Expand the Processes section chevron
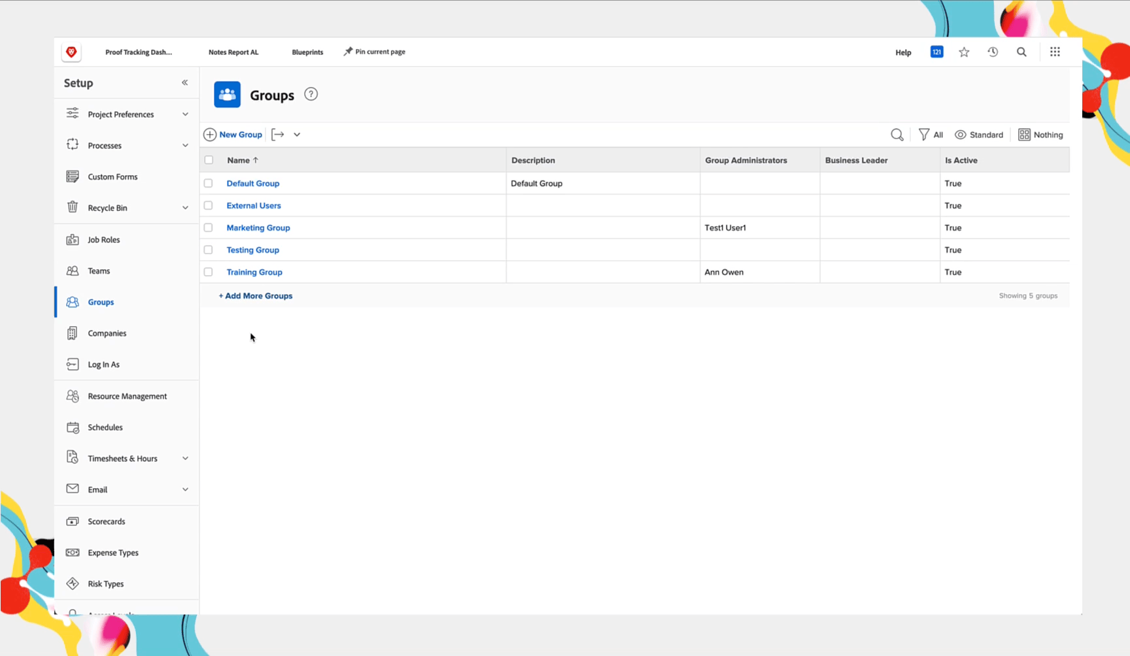This screenshot has height=656, width=1130. (x=185, y=146)
